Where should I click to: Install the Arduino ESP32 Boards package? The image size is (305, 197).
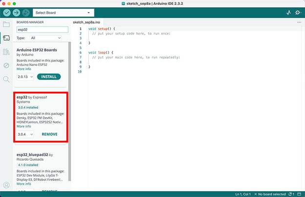pos(49,77)
